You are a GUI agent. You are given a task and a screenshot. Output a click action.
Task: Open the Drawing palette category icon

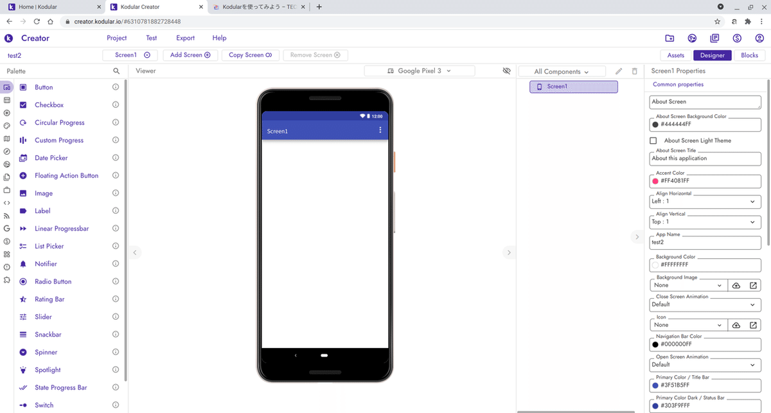[6, 126]
